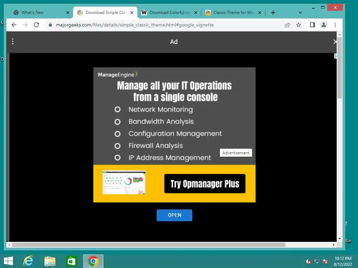Image resolution: width=358 pixels, height=268 pixels.
Task: Click the IP Address Management bullet circle
Action: pos(117,157)
